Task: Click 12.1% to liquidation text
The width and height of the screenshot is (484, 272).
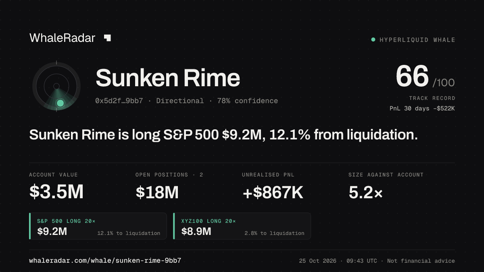Action: [129, 233]
